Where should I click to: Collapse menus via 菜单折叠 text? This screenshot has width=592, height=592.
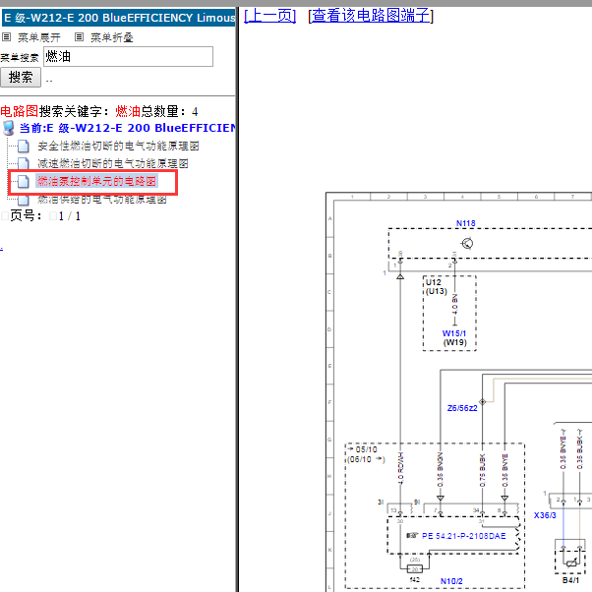click(112, 37)
